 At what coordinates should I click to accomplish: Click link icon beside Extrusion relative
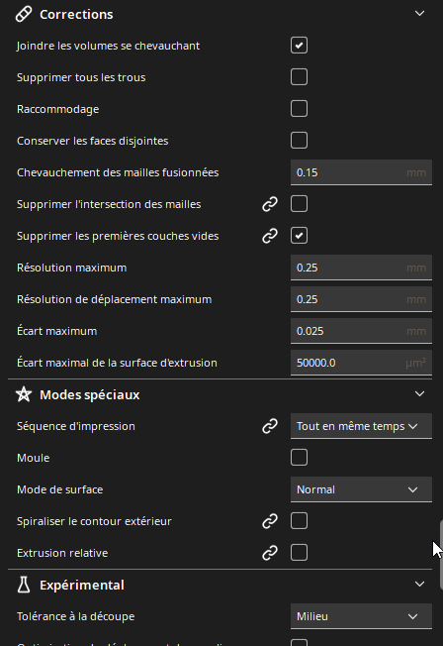(270, 553)
